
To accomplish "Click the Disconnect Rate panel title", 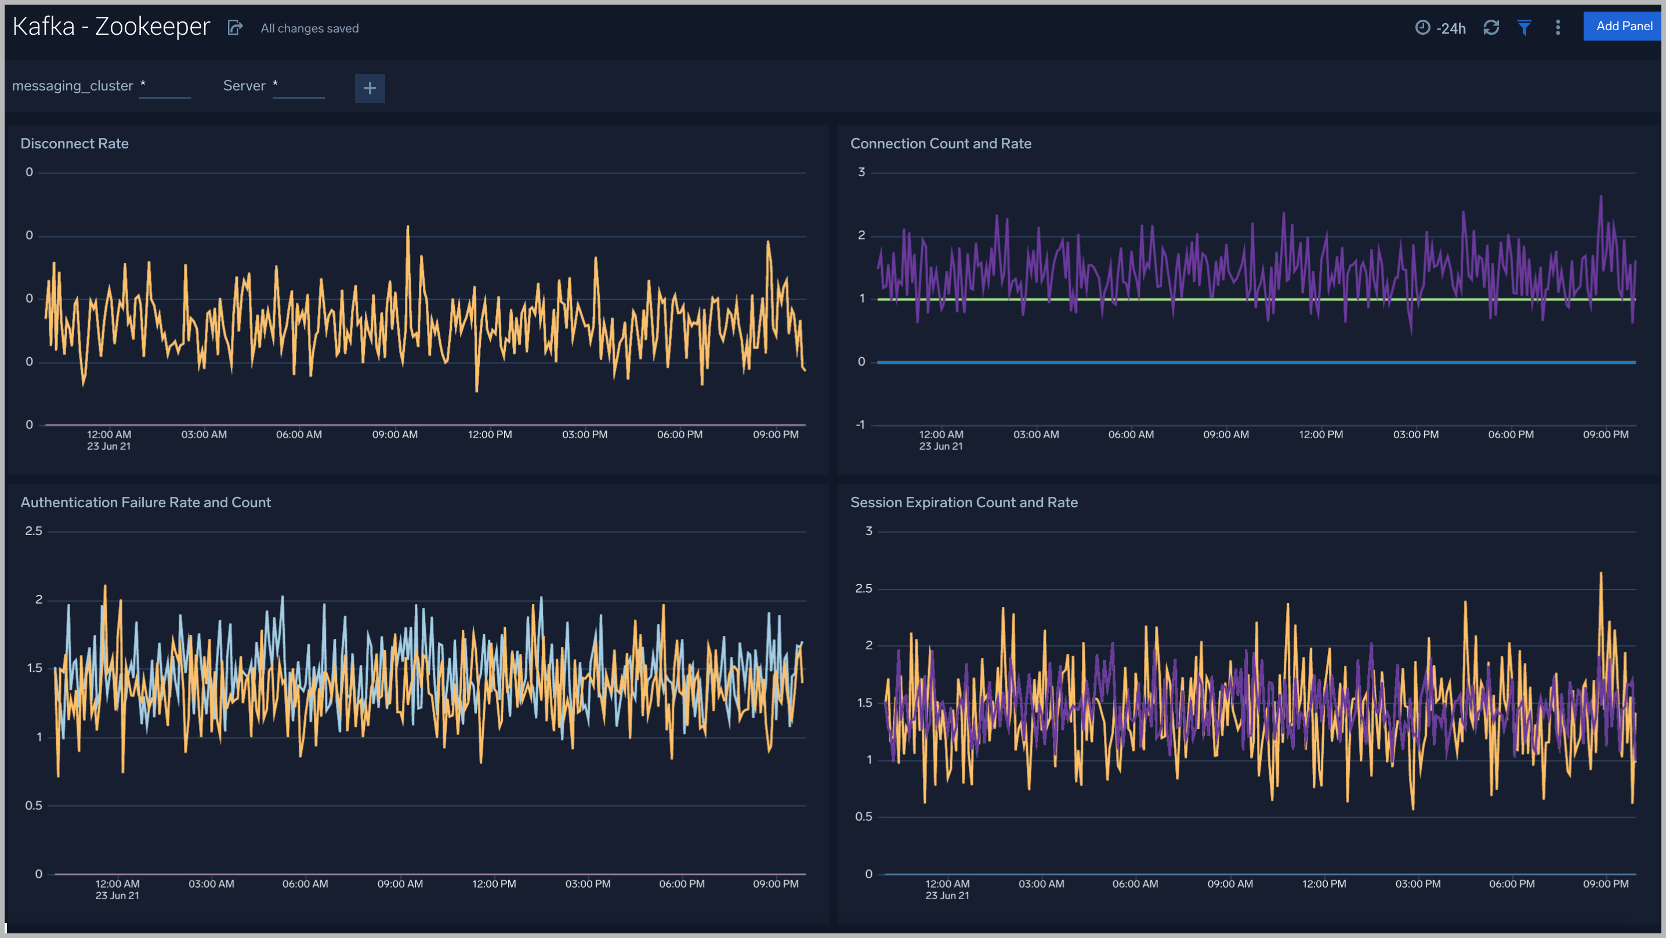I will (x=75, y=143).
